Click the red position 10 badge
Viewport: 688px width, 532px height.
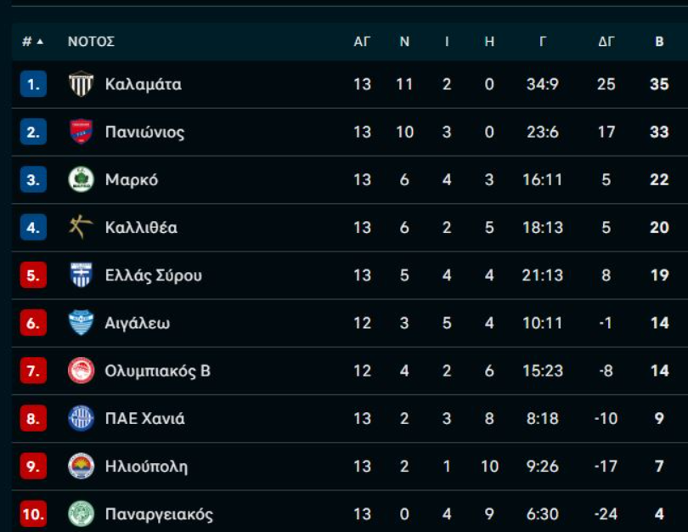pos(33,513)
